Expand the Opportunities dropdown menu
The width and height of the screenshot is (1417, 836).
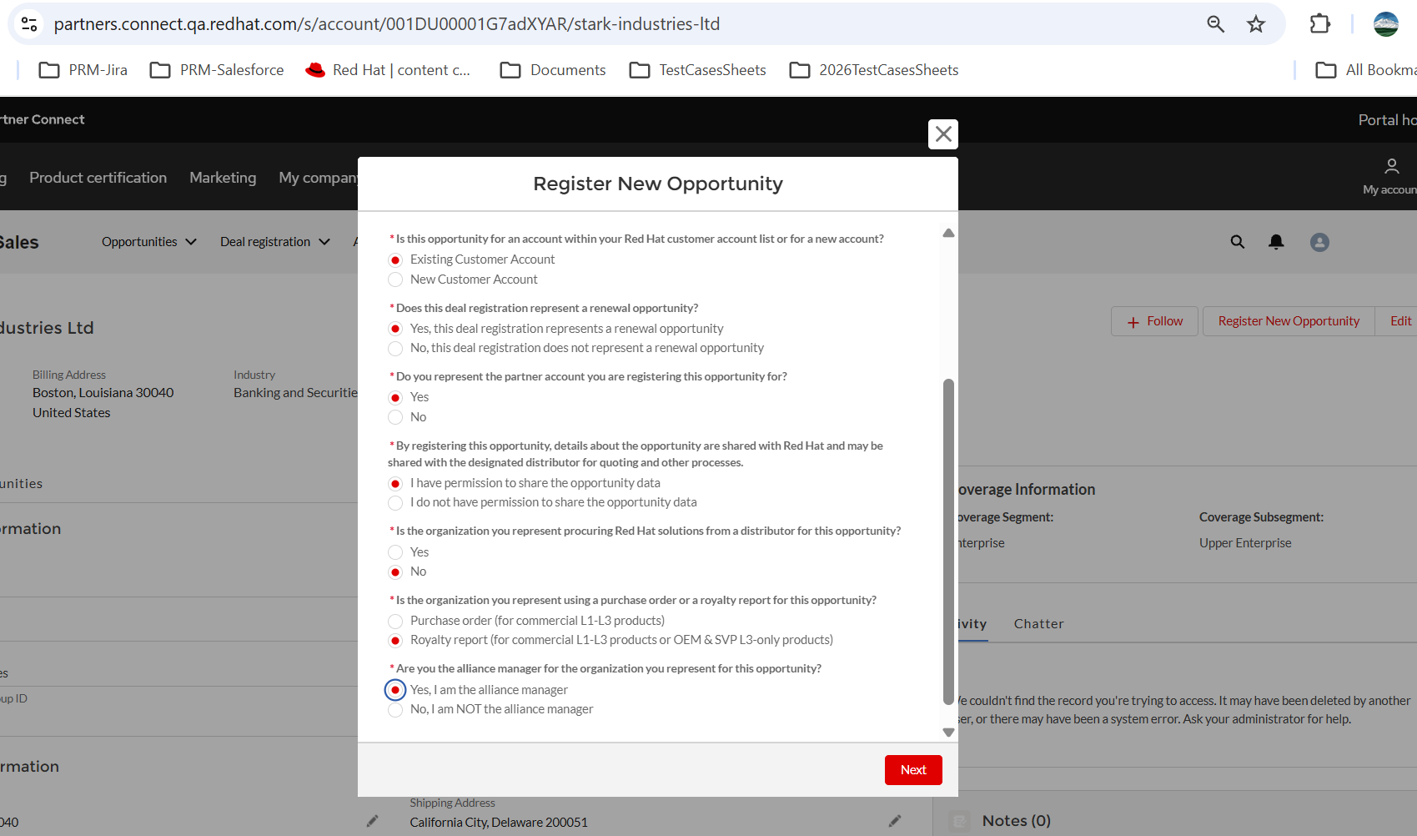coord(149,242)
